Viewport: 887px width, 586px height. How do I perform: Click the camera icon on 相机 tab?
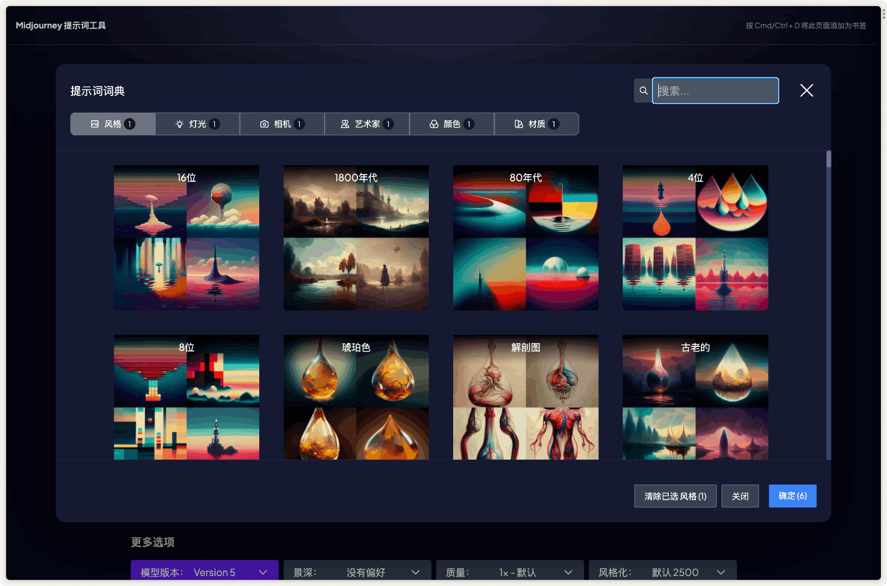[x=264, y=124]
